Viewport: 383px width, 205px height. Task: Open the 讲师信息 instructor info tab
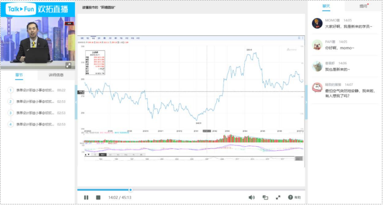click(x=56, y=75)
